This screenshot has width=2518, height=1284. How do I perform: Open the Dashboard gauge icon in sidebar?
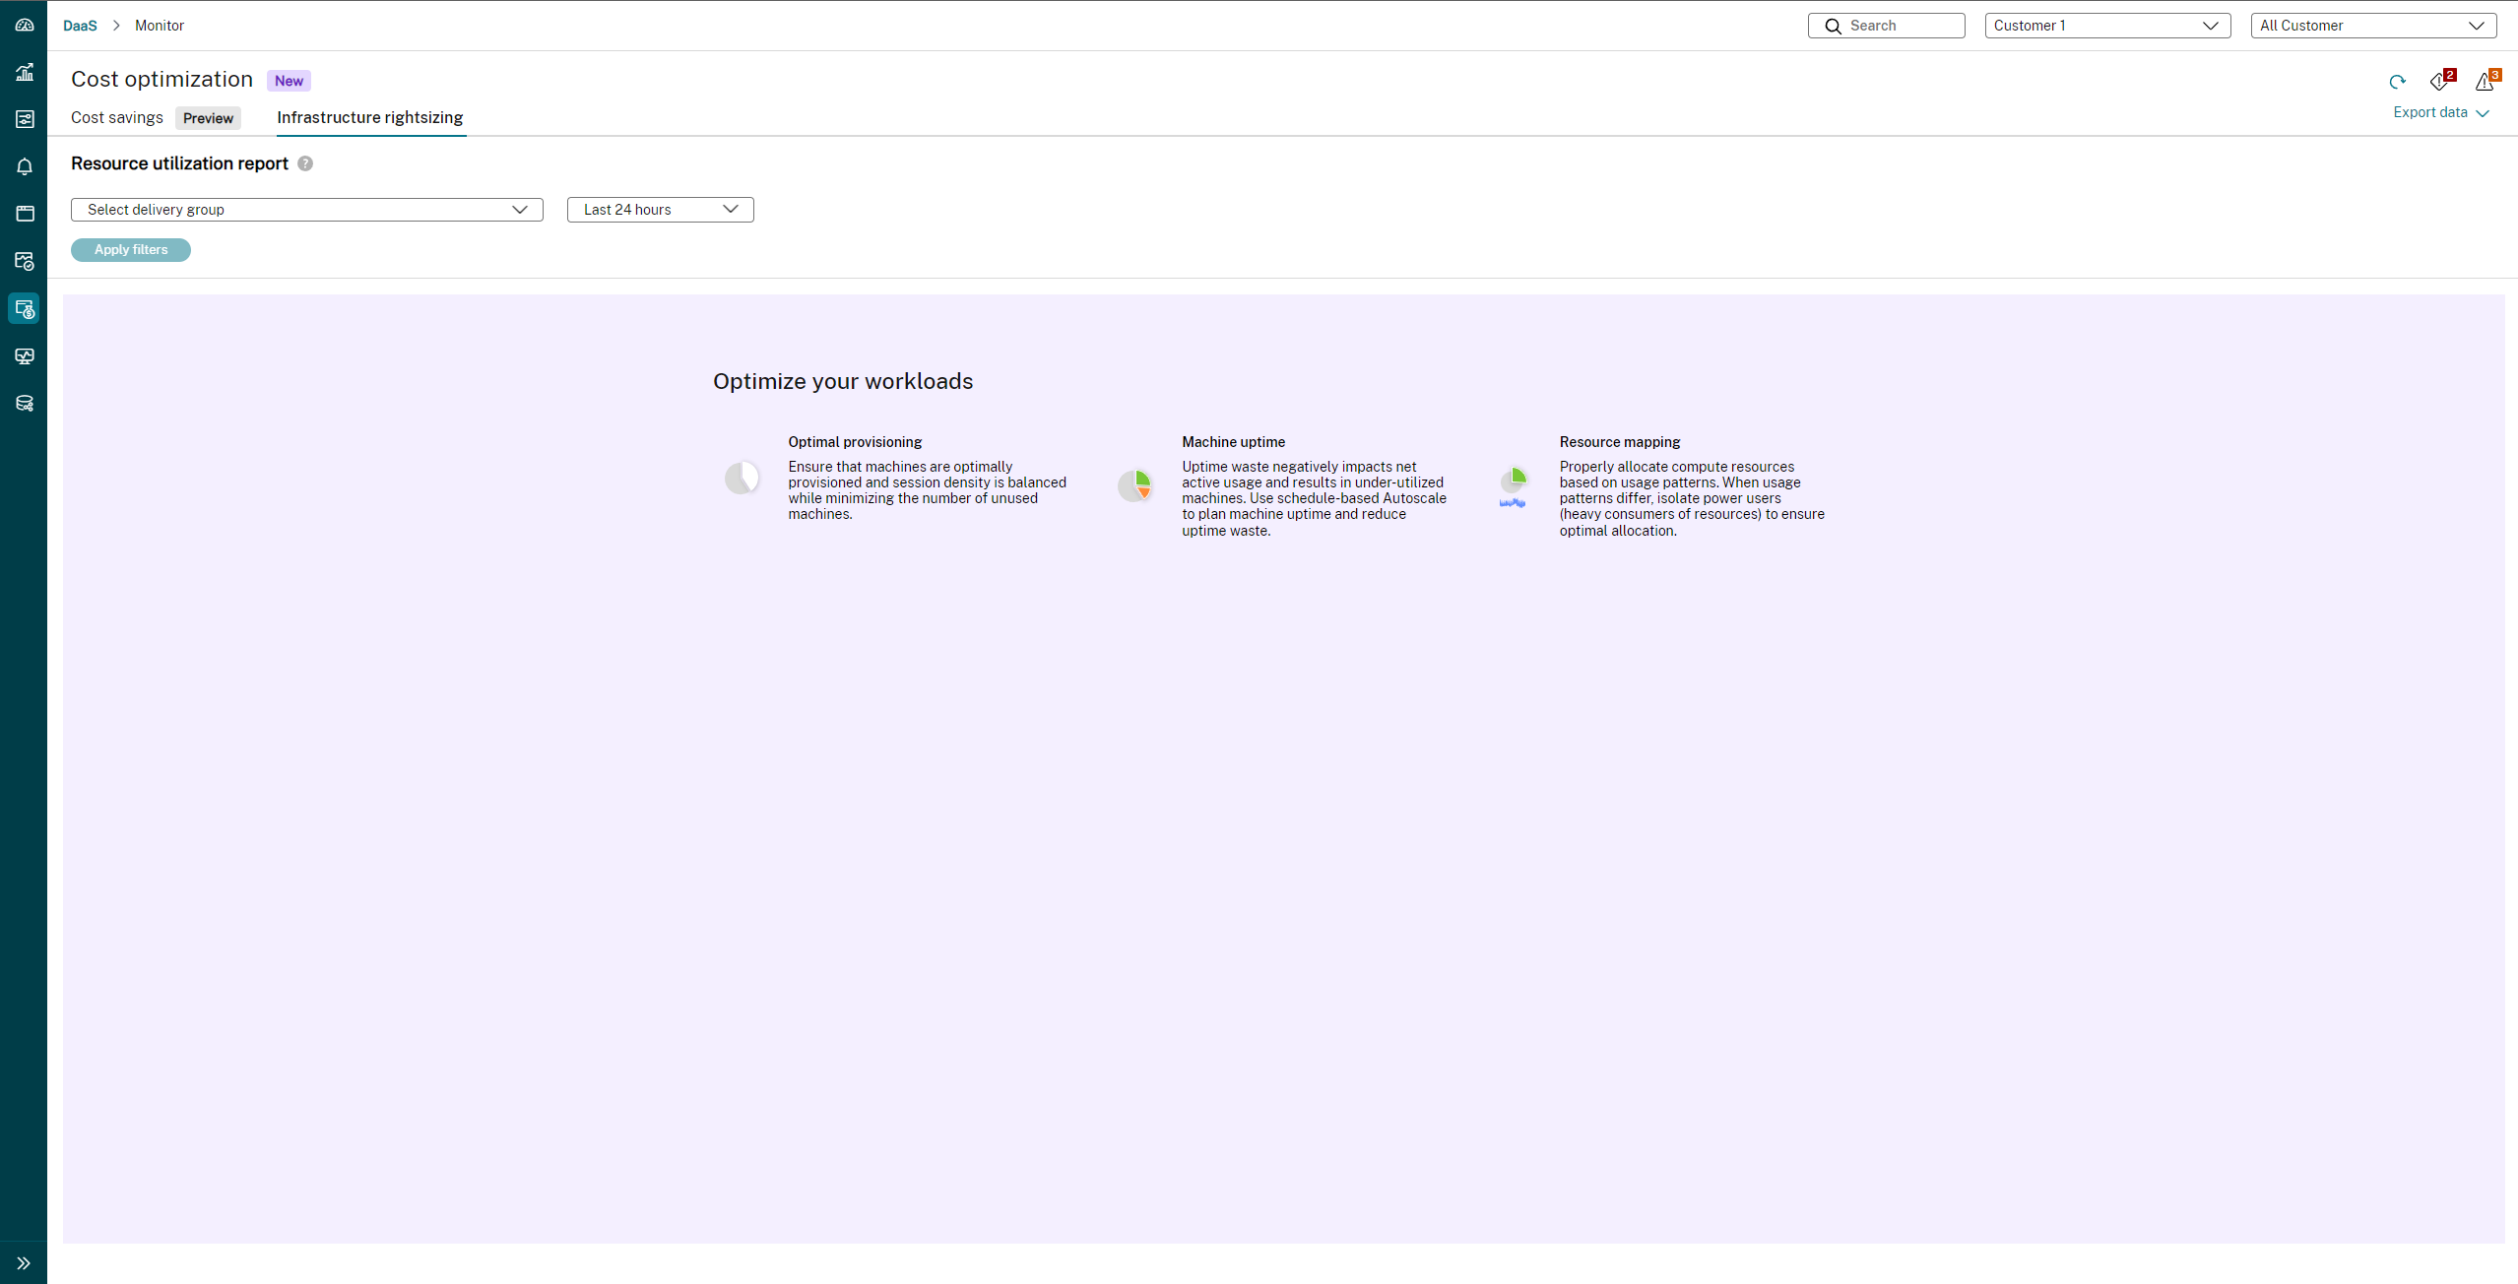25,25
